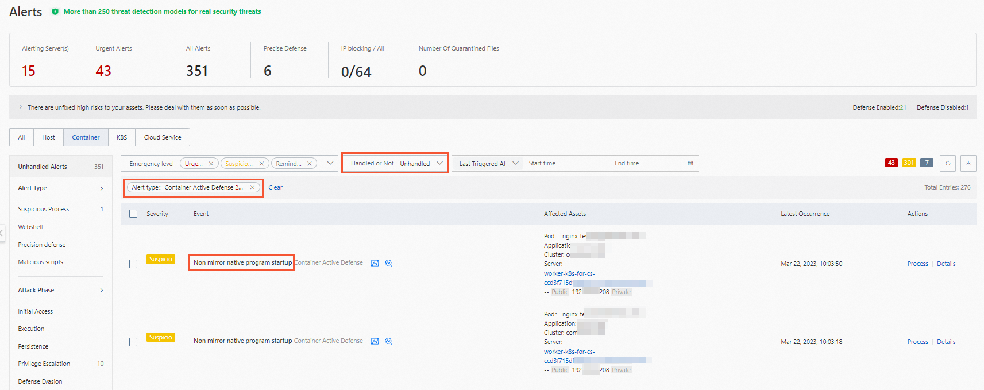The height and width of the screenshot is (390, 984).
Task: Click snapshot icon in 10:03:18 alert row
Action: pos(375,341)
